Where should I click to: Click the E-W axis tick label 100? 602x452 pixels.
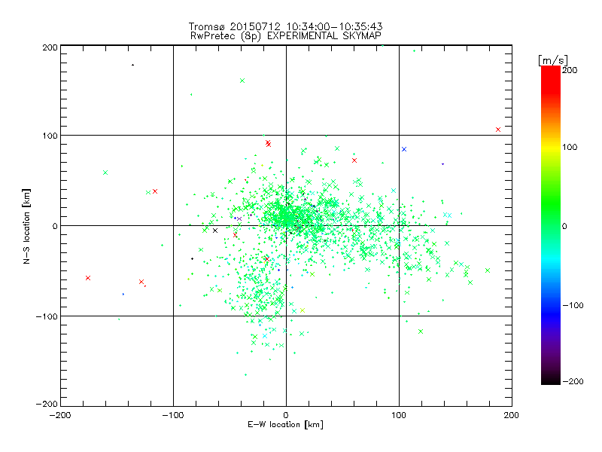click(399, 415)
